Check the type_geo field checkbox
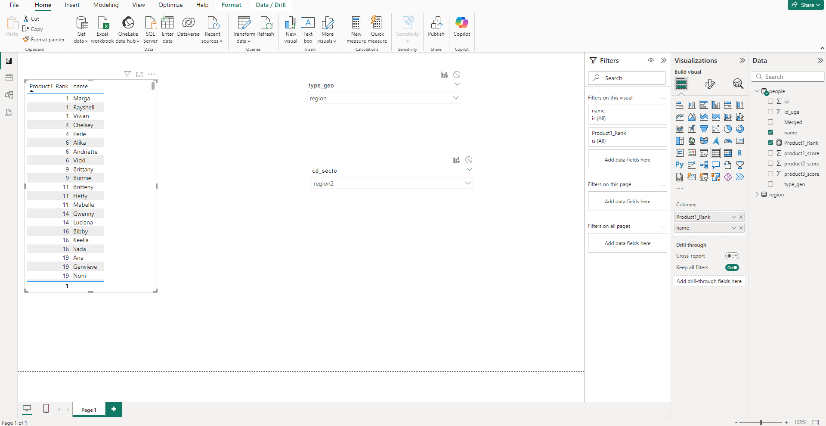The image size is (826, 426). (770, 184)
